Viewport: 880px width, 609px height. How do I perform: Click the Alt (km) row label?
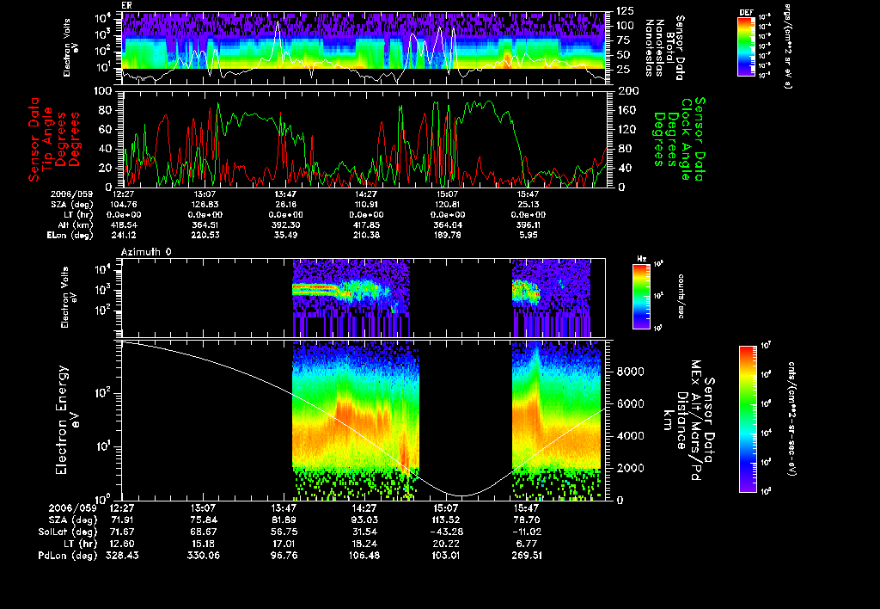tap(76, 225)
